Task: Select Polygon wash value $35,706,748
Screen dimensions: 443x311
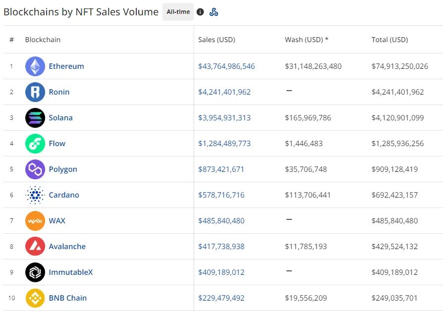Action: [306, 169]
